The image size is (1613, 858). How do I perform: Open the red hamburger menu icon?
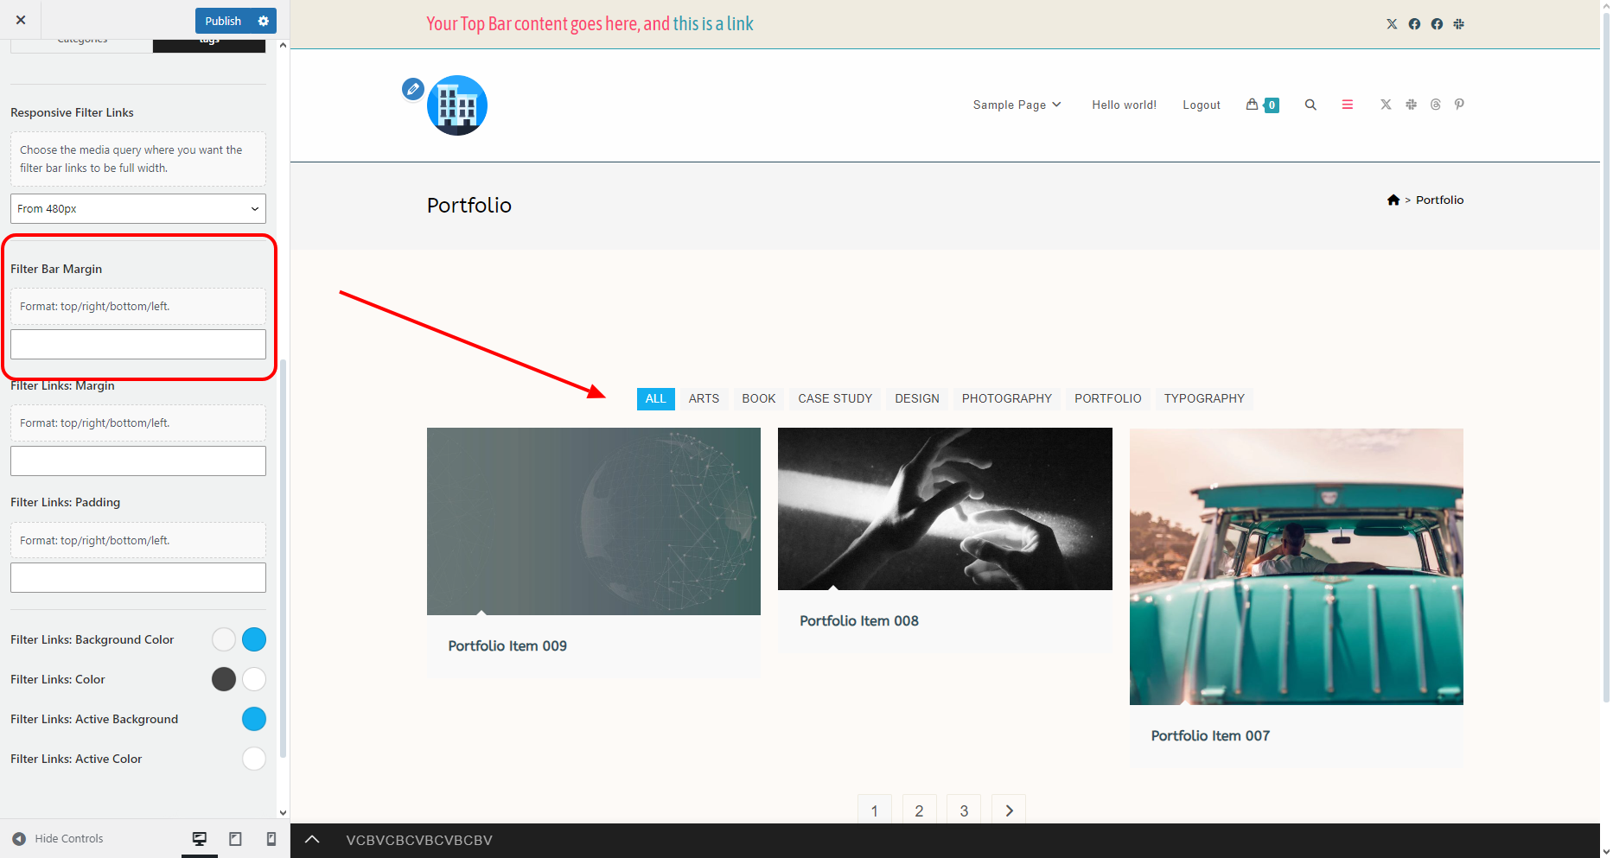coord(1347,105)
